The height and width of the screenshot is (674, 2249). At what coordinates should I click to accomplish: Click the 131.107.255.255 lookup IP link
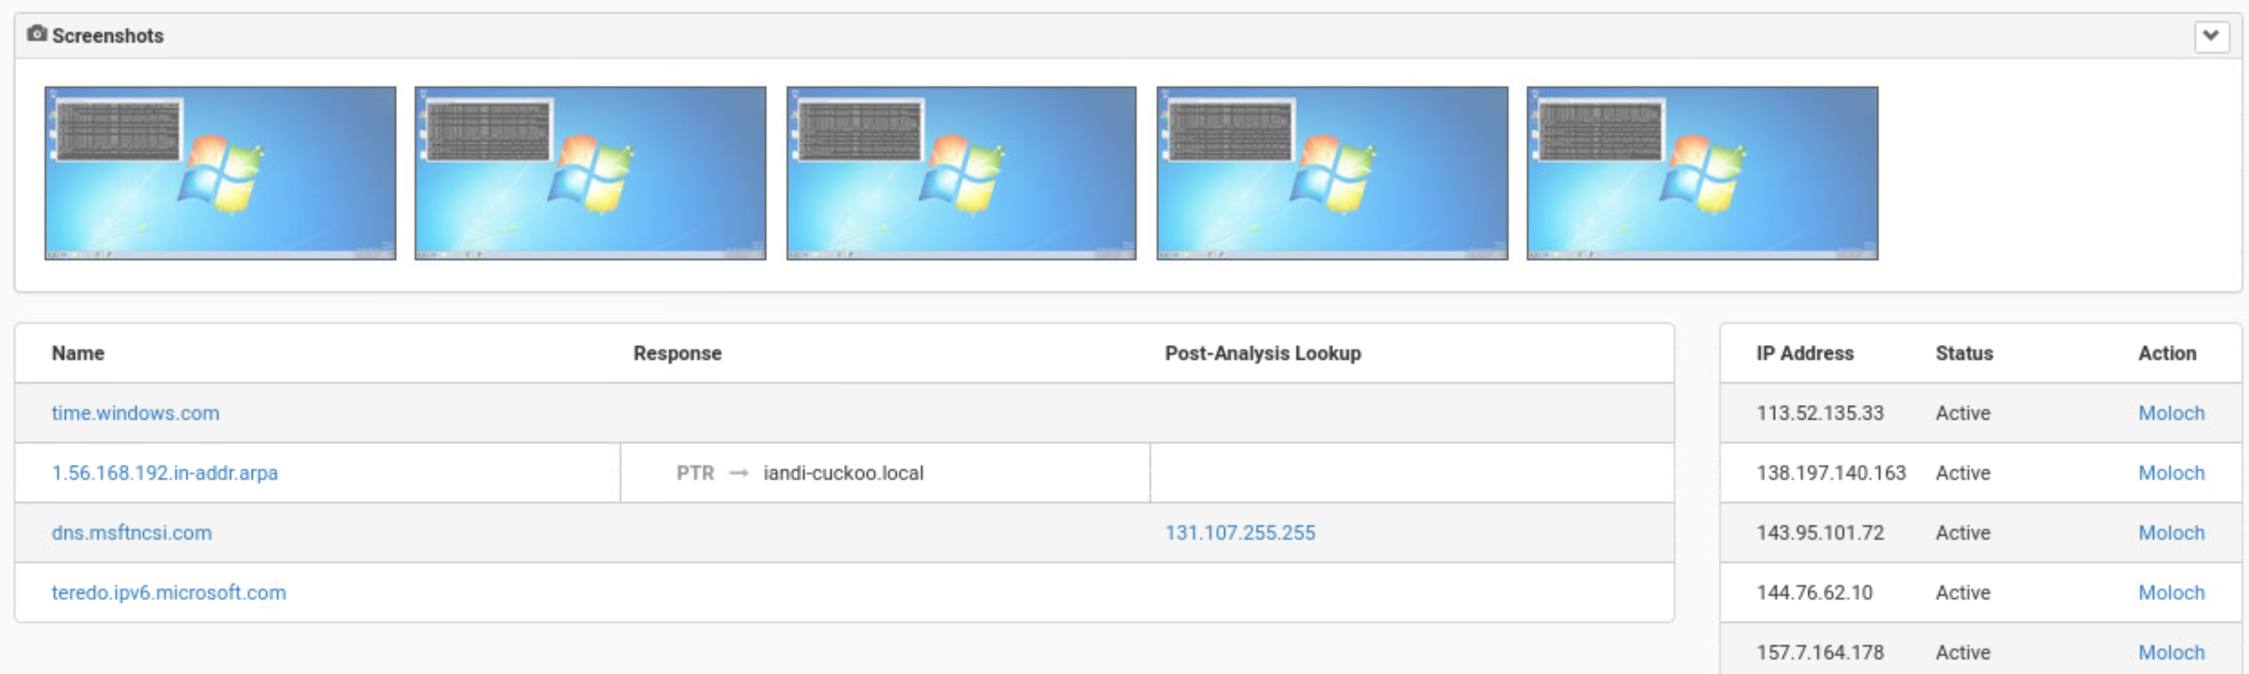[1240, 533]
